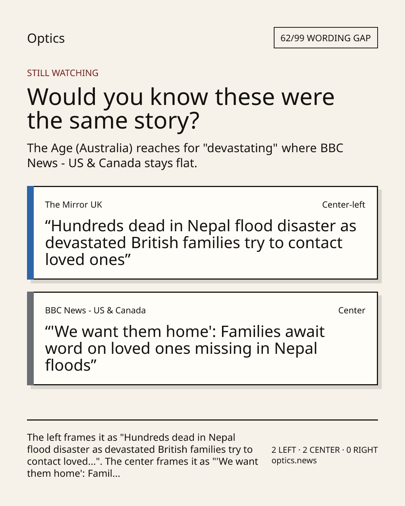This screenshot has width=405, height=506.
Task: Click the blue bias stripe on Mirror card
Action: [30, 233]
